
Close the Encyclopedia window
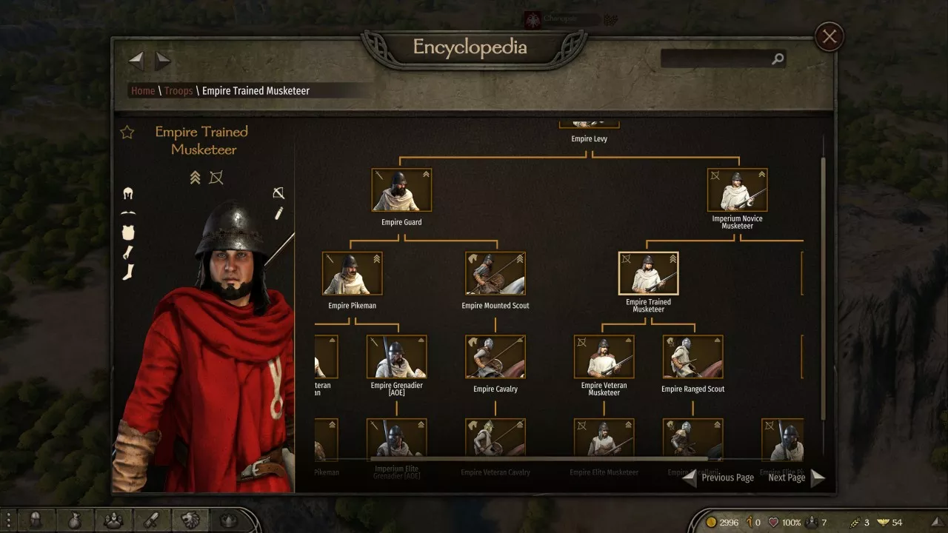coord(829,36)
